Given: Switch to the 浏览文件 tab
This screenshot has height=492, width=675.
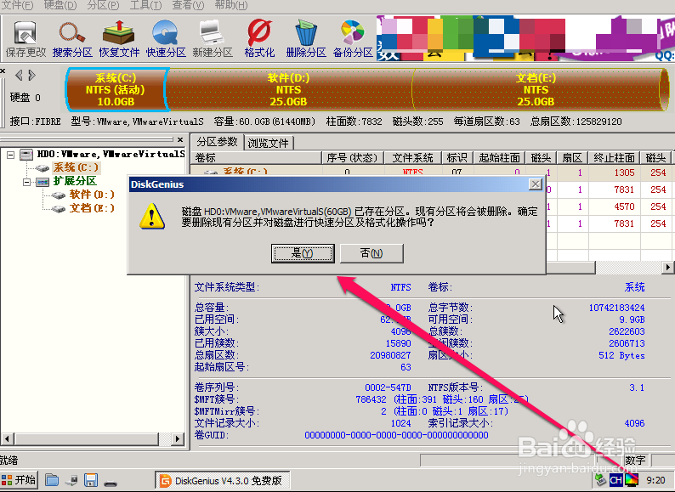Looking at the screenshot, I should (268, 143).
